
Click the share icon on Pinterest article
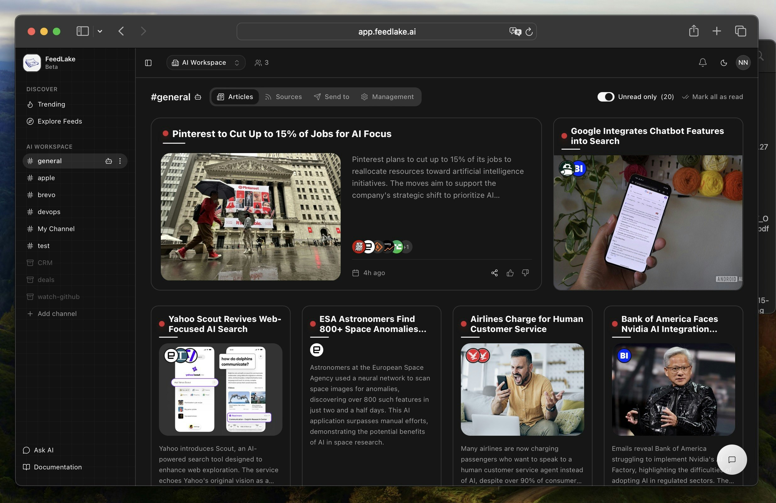(494, 273)
